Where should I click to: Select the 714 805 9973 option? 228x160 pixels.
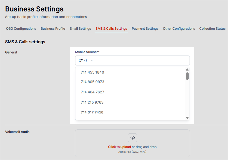(92, 82)
